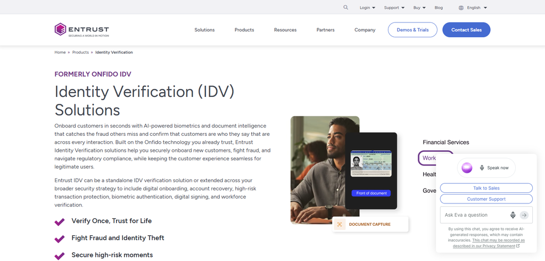Viewport: 545px width, 261px height.
Task: Click the Identity Verification breadcrumb text
Action: [114, 52]
